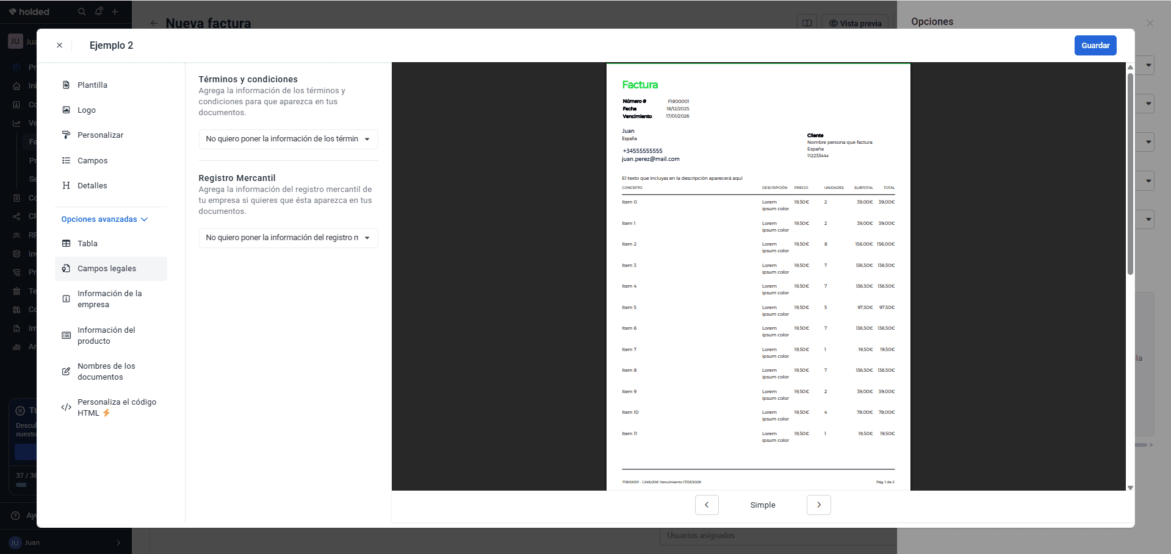Close the Ejemplo 2 template editor
1171x554 pixels.
tap(59, 45)
